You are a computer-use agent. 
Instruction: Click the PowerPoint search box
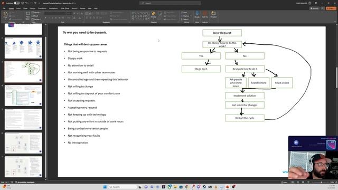(170, 3)
